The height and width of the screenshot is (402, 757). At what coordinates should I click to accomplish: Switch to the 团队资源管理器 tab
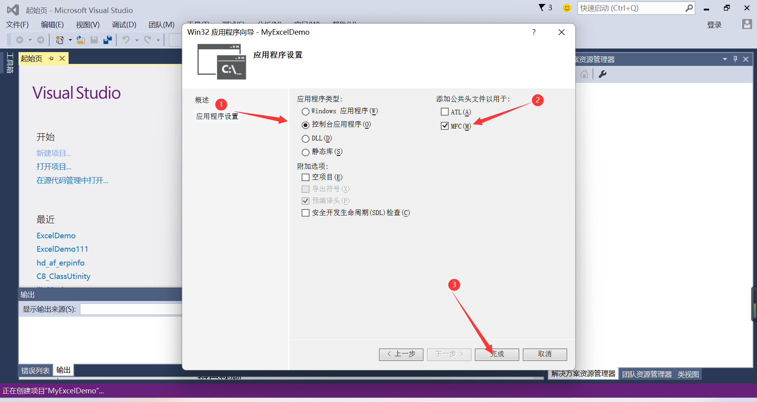click(x=647, y=374)
